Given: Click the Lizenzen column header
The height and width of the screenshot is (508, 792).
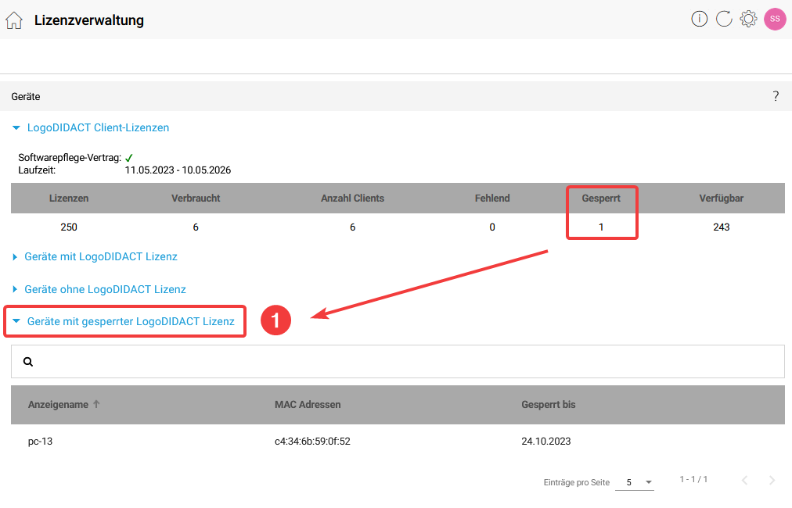Looking at the screenshot, I should [x=69, y=199].
